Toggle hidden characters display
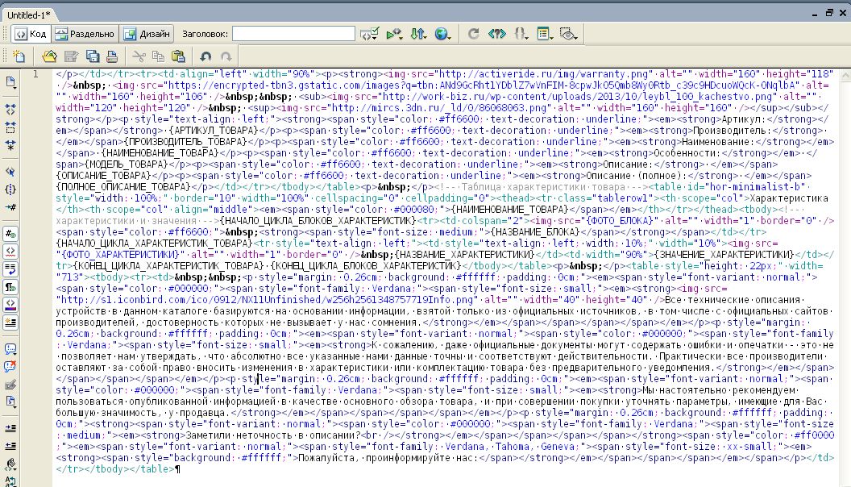 pyautogui.click(x=10, y=287)
